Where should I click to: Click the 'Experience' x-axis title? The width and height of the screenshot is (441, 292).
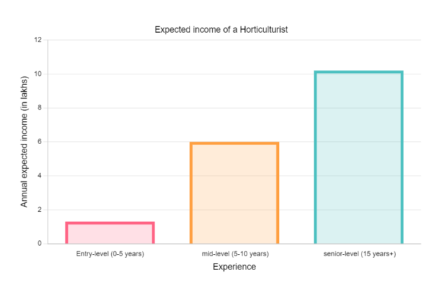click(234, 267)
